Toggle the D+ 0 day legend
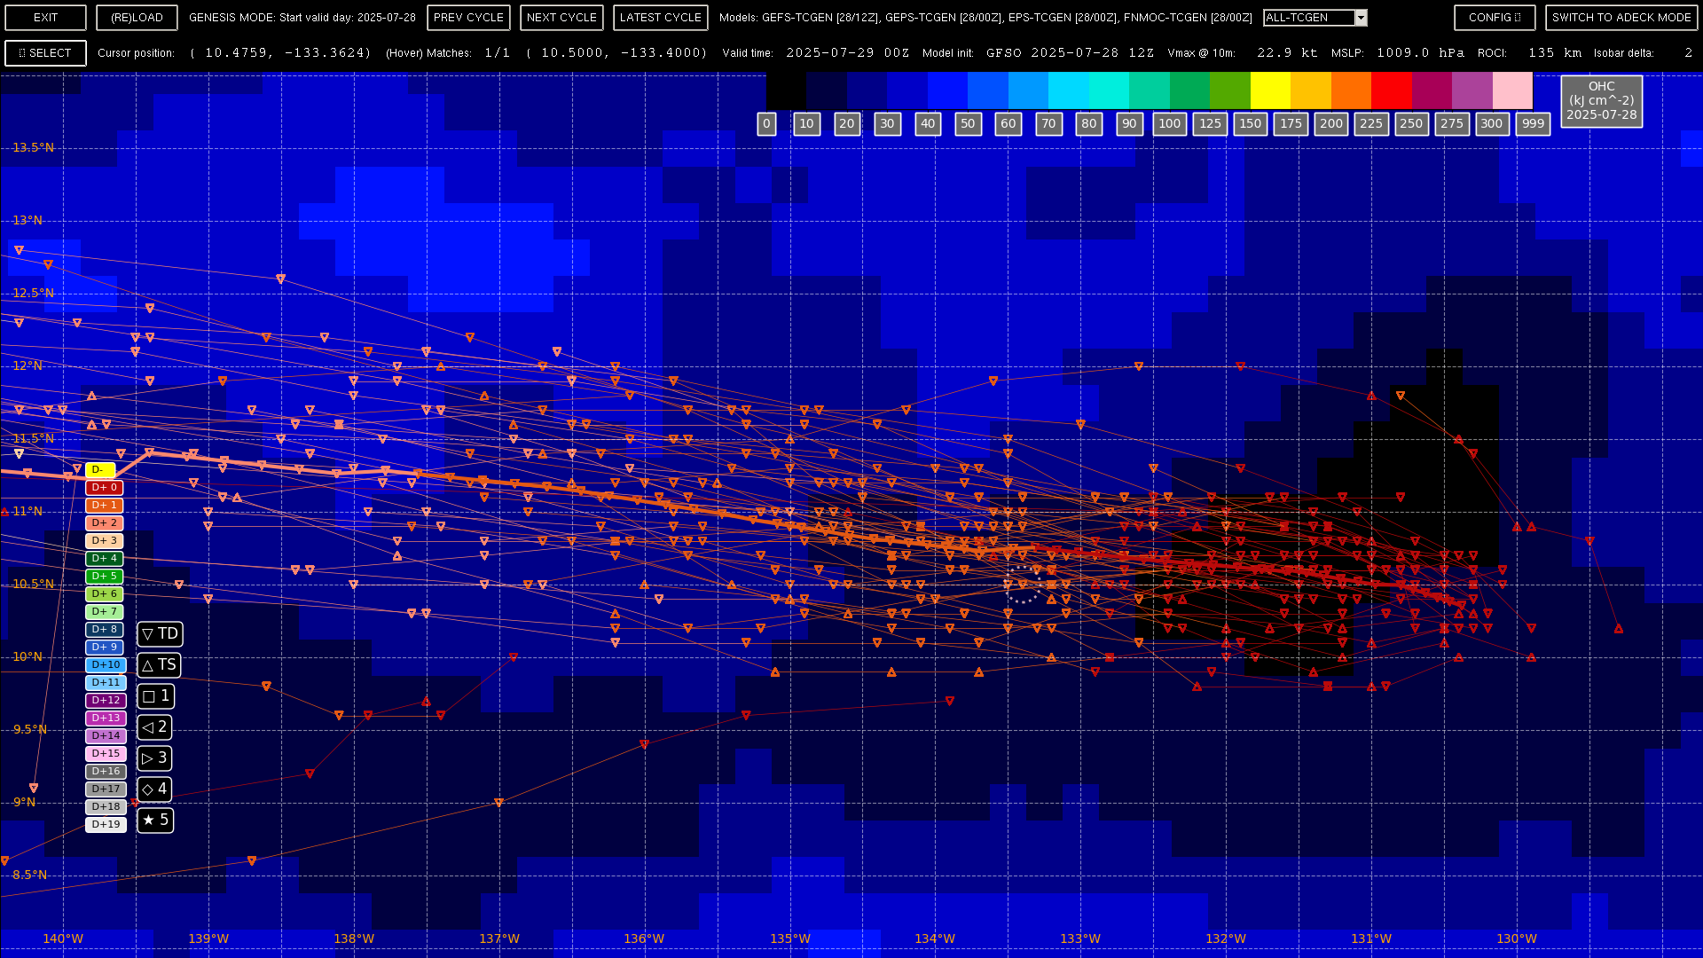The image size is (1703, 958). coord(105,488)
